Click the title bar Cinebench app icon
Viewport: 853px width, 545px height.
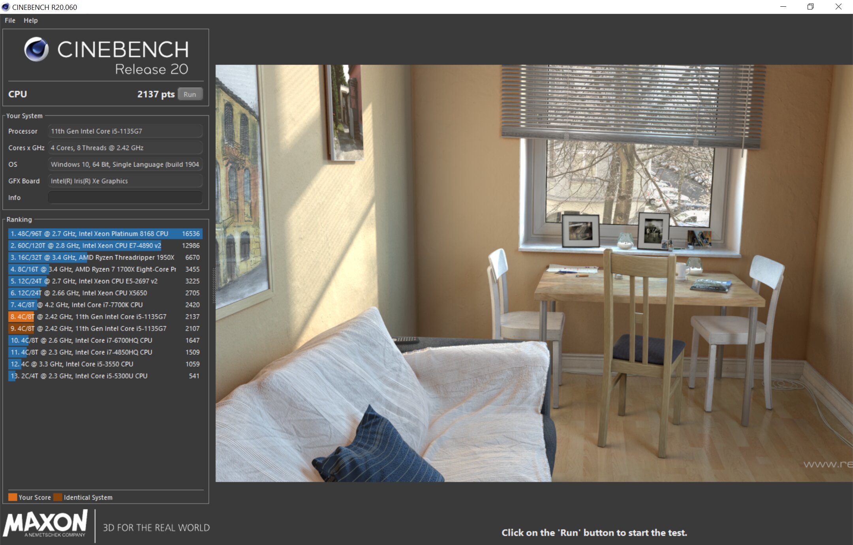click(x=6, y=7)
